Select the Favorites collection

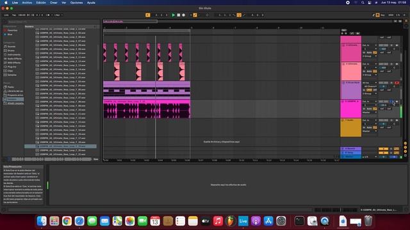(11, 31)
